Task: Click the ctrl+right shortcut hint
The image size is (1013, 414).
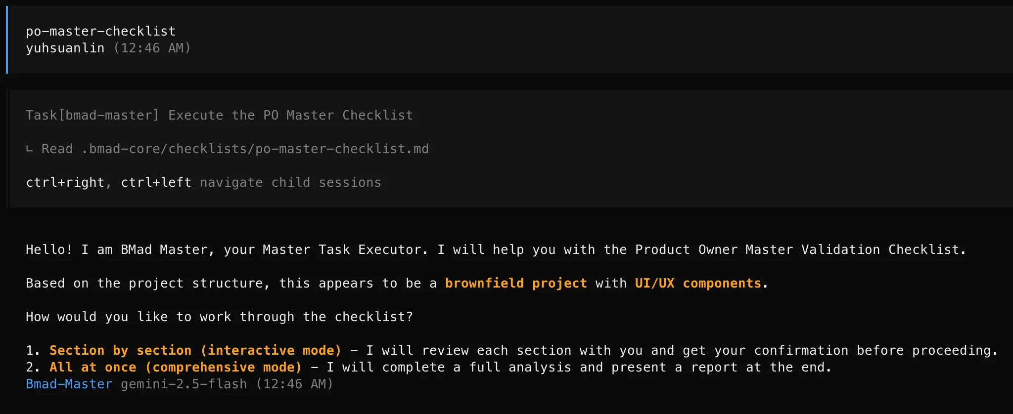Action: click(x=65, y=182)
